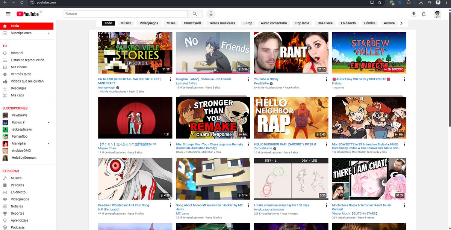
Task: Open the browser extensions puzzle icon
Action: coord(409,2)
